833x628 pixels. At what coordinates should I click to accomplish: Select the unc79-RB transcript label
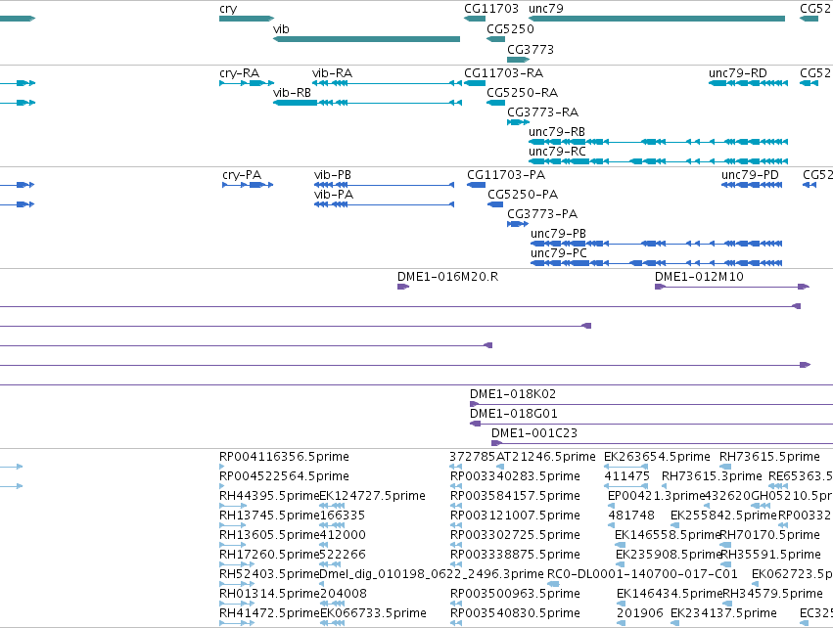(557, 132)
